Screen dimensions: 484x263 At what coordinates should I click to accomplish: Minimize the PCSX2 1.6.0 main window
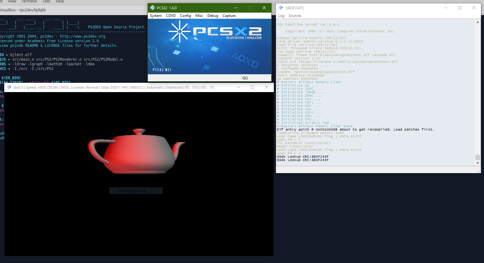click(236, 8)
